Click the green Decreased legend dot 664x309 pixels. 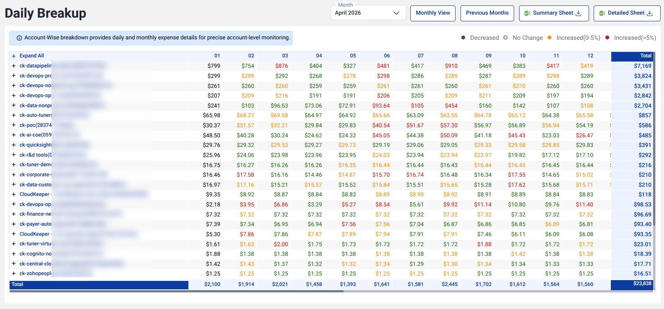point(463,37)
